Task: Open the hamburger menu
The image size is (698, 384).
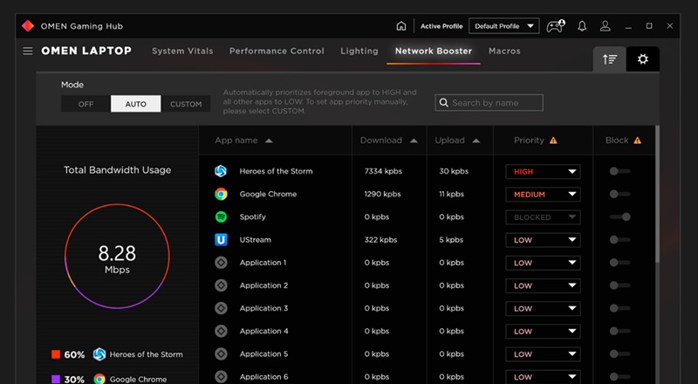Action: [x=28, y=51]
